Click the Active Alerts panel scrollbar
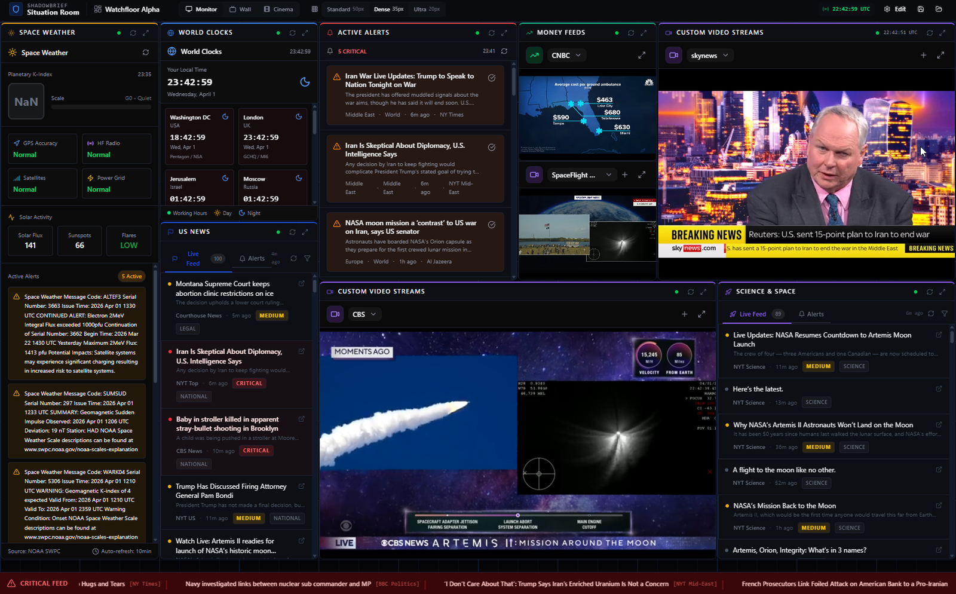 pyautogui.click(x=513, y=81)
